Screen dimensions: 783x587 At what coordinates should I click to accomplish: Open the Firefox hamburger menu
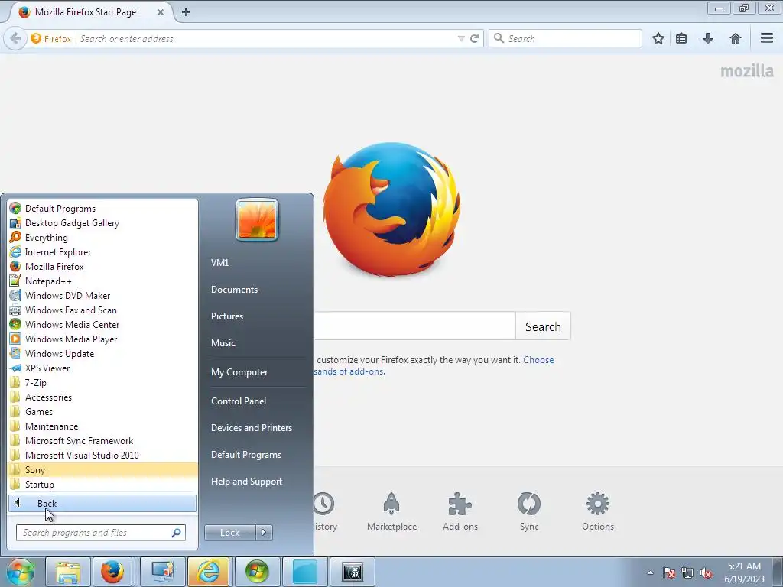(x=767, y=38)
